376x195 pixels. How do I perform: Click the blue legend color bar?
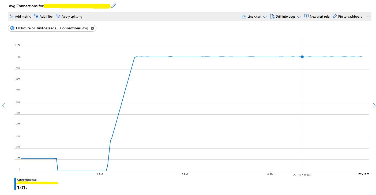click(x=15, y=184)
